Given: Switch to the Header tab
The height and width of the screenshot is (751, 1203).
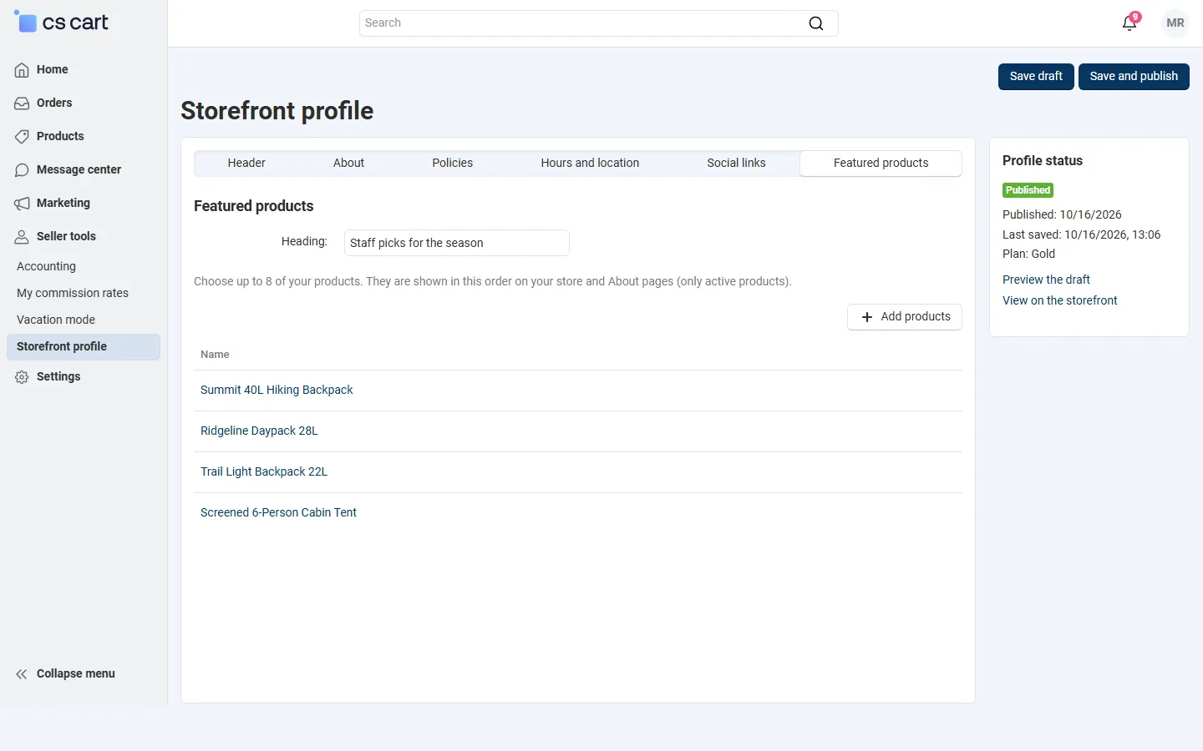Looking at the screenshot, I should pos(246,163).
